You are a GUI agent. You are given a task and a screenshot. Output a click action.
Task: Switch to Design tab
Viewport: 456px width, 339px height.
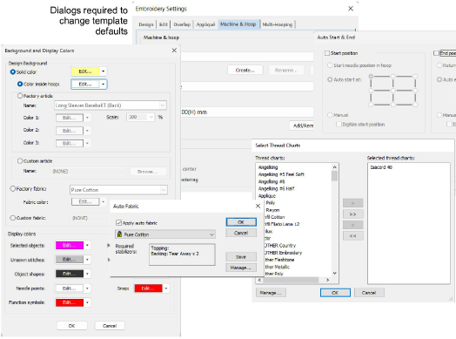click(146, 24)
